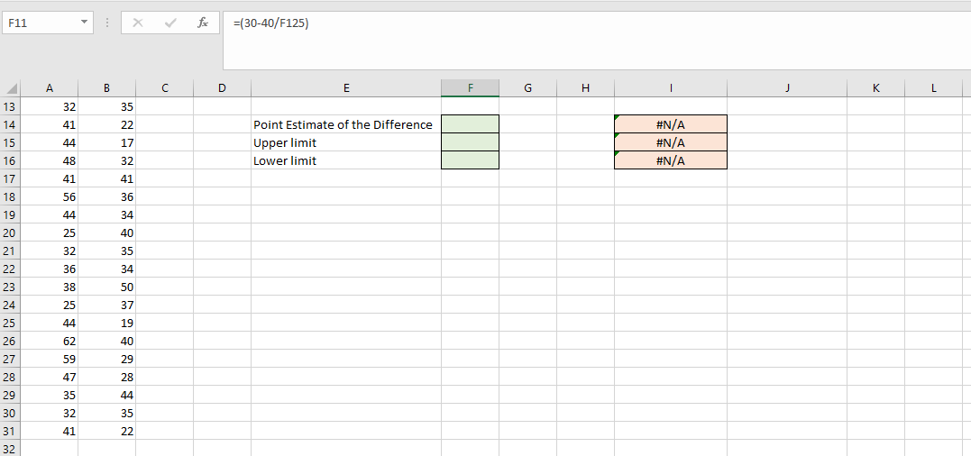This screenshot has width=971, height=456.
Task: Click the #N/A cell in row 16
Action: (671, 160)
